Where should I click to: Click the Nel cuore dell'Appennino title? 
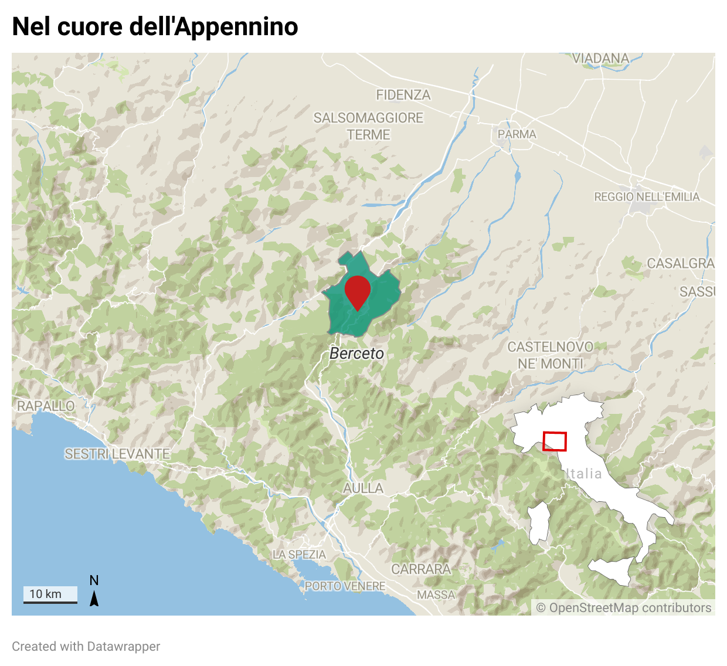[155, 27]
